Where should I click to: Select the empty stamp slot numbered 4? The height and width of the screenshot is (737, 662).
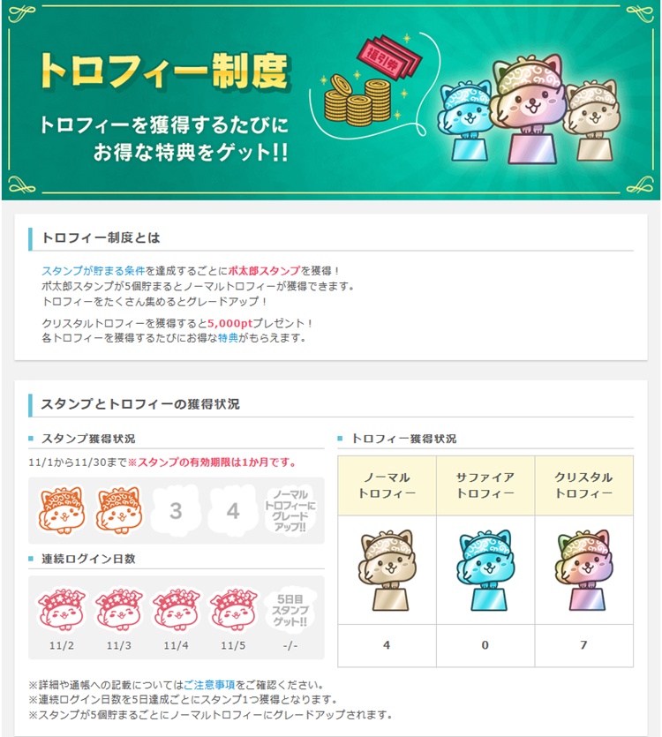pyautogui.click(x=233, y=510)
